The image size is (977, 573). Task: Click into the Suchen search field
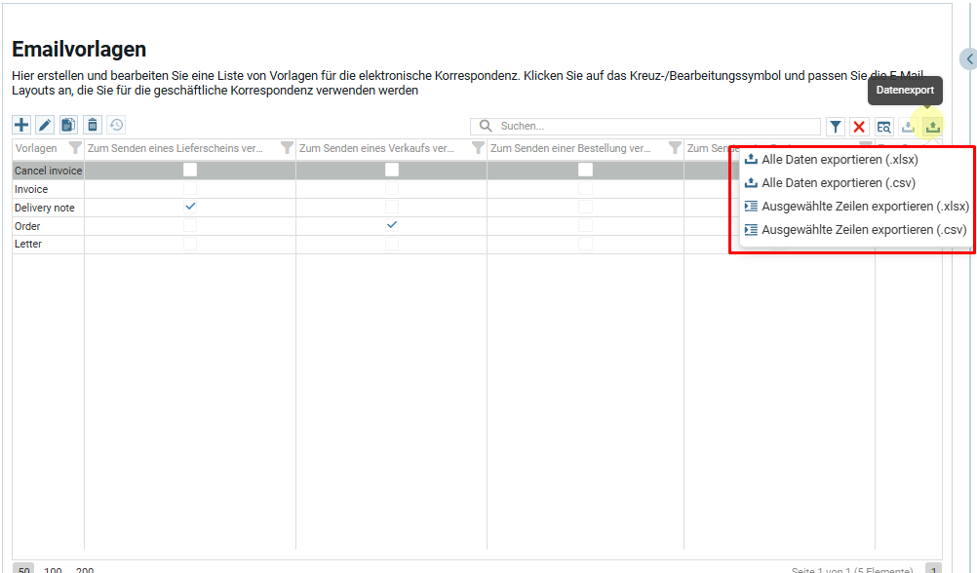coord(653,127)
